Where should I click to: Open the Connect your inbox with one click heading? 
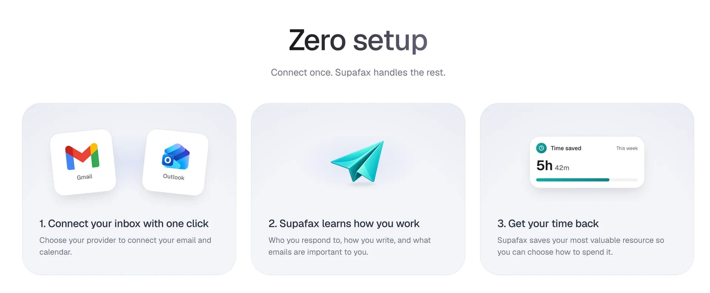click(x=124, y=223)
